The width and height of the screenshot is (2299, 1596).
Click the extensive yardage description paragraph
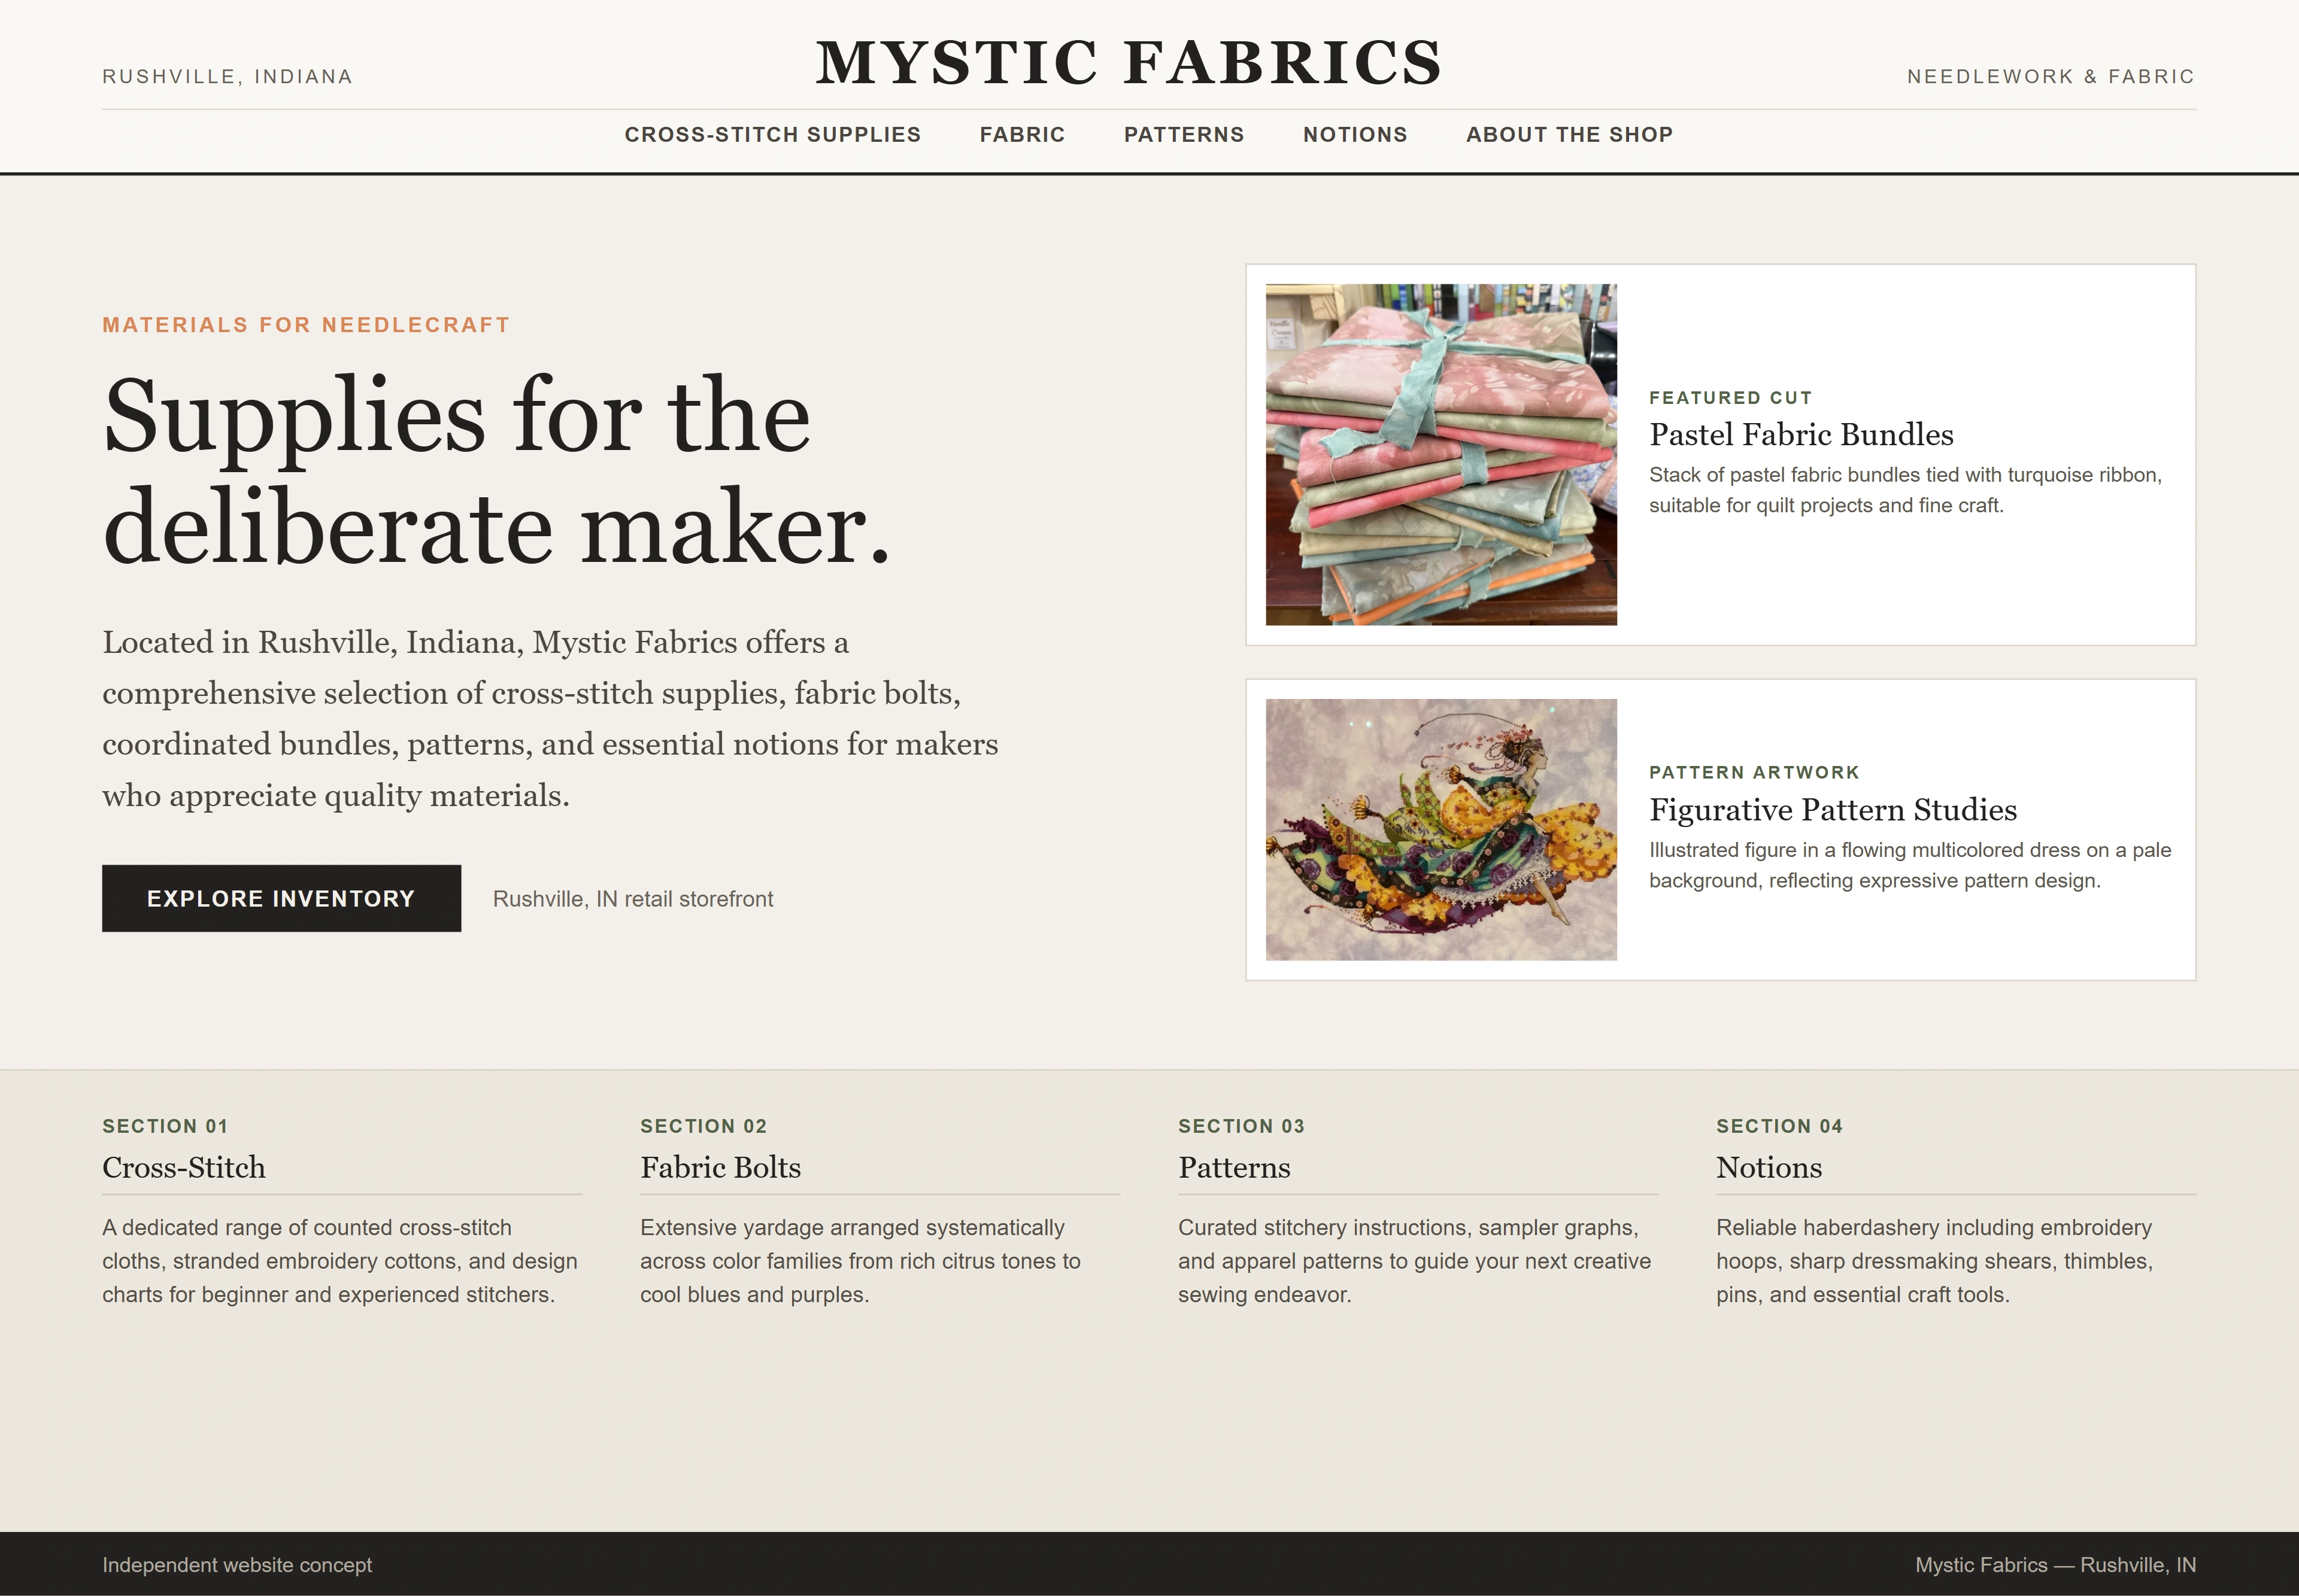click(860, 1261)
